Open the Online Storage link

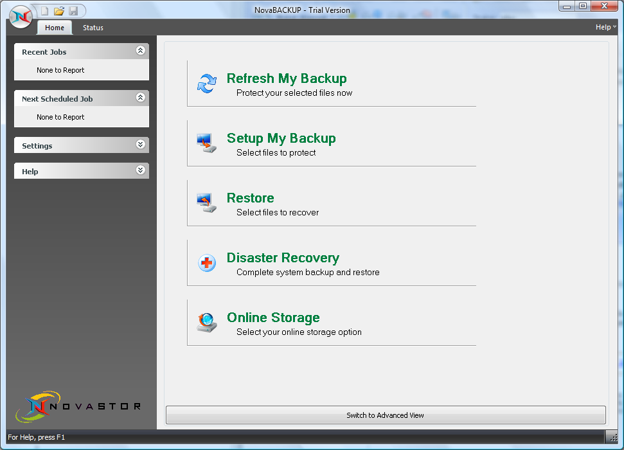coord(273,318)
